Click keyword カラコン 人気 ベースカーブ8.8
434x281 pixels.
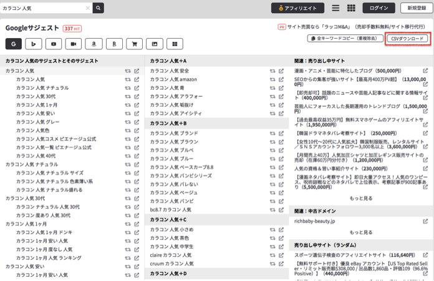coord(182,167)
